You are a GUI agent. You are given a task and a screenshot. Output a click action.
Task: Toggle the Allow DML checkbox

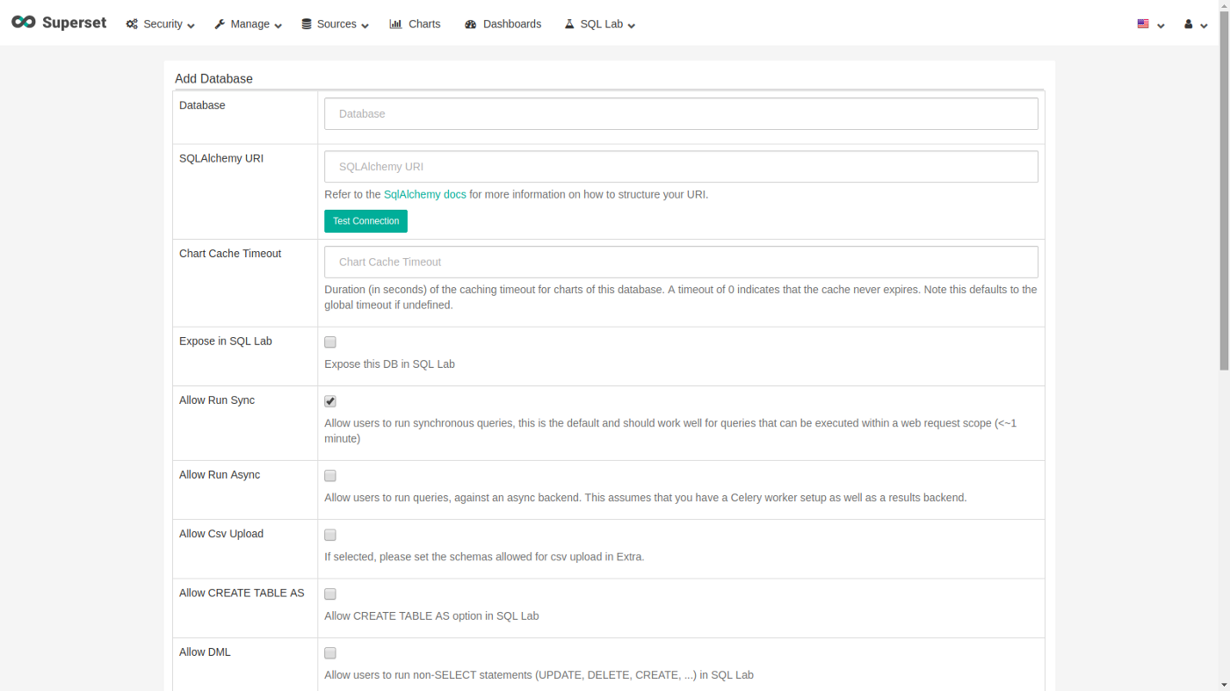pos(330,653)
